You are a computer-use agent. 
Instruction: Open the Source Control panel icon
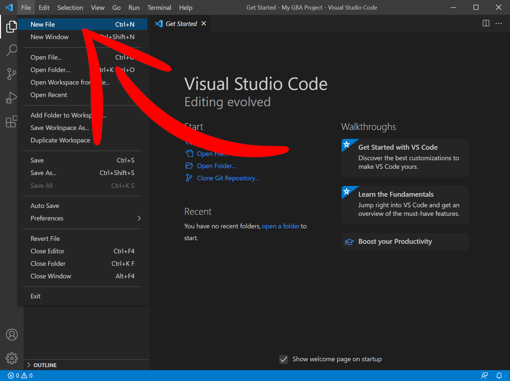(12, 74)
